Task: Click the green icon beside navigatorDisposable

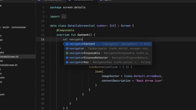Action: coord(67,53)
